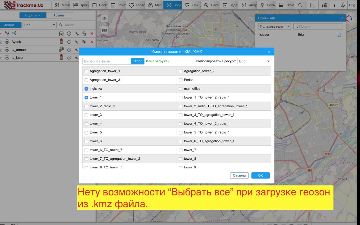Click the 'Выберите файл' file input field
This screenshot has height=225, width=360.
tap(107, 61)
